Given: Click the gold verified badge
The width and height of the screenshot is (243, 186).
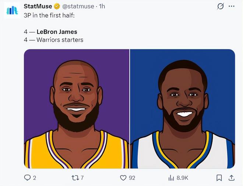Looking at the screenshot, I should (x=57, y=6).
